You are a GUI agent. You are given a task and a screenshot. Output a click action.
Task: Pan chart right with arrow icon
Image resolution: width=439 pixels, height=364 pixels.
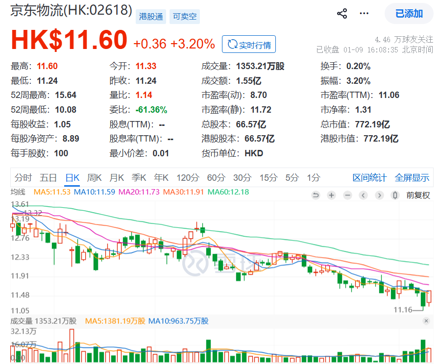click(379, 195)
